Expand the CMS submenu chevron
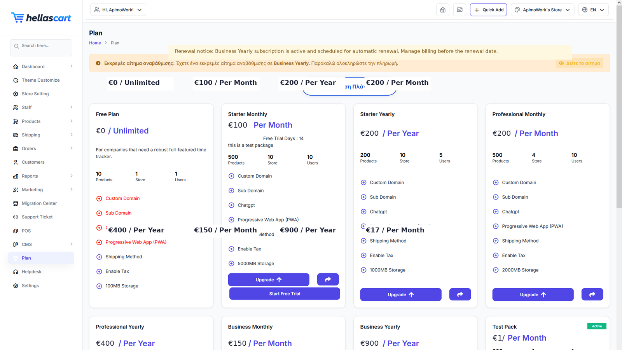622x350 pixels. pyautogui.click(x=72, y=245)
